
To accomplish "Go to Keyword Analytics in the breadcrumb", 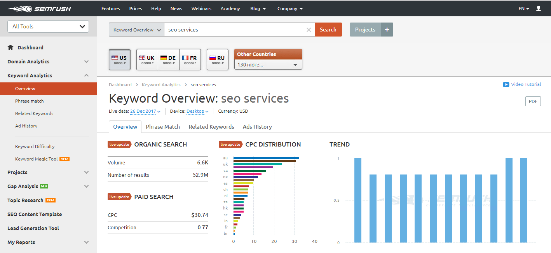I will click(x=161, y=85).
